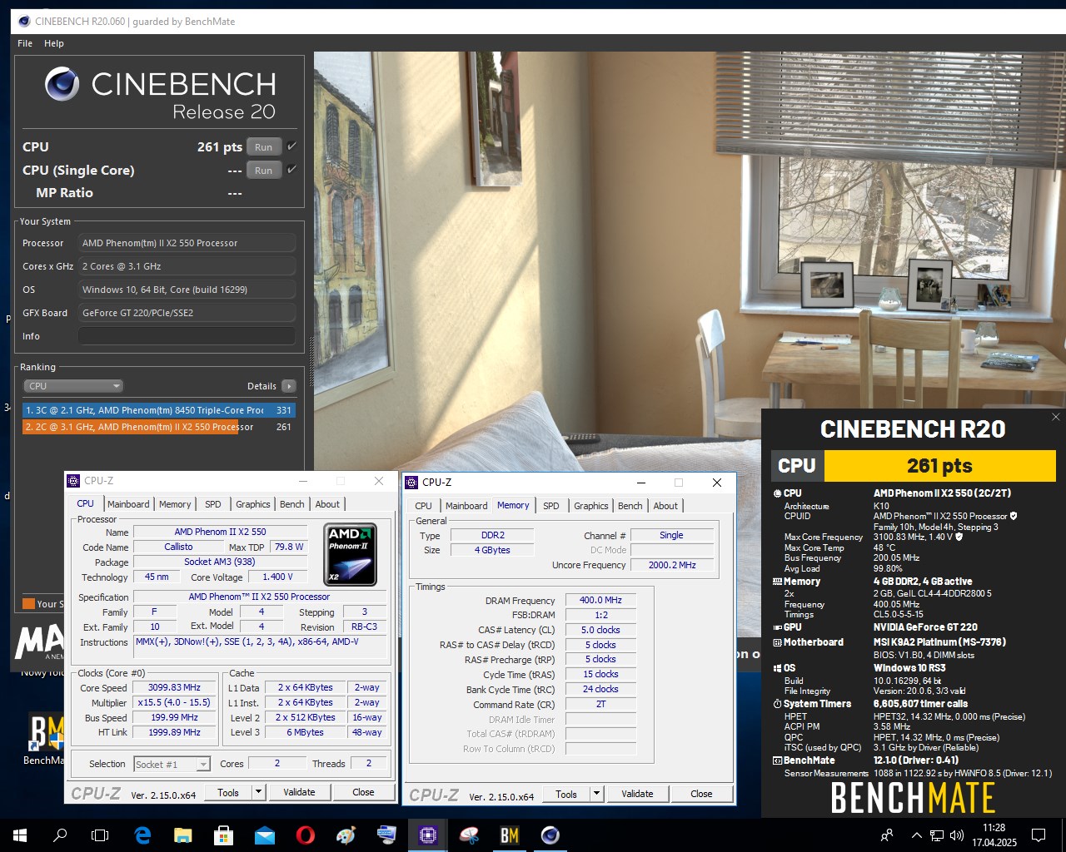Open Ranking Details arrow button

coord(289,386)
